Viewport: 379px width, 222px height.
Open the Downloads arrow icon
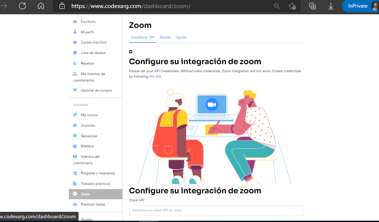tap(330, 6)
